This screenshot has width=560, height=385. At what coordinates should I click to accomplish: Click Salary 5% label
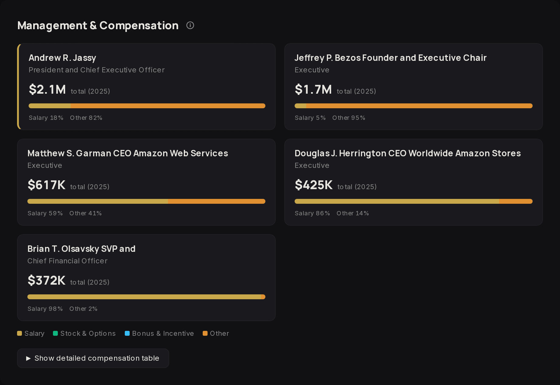(310, 118)
